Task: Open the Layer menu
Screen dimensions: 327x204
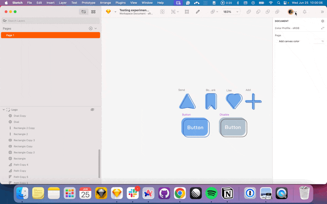Action: [x=63, y=3]
